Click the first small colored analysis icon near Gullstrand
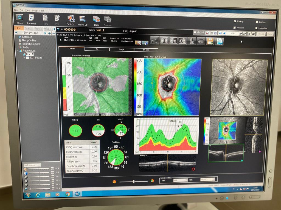281x210 pixels. tap(138, 43)
